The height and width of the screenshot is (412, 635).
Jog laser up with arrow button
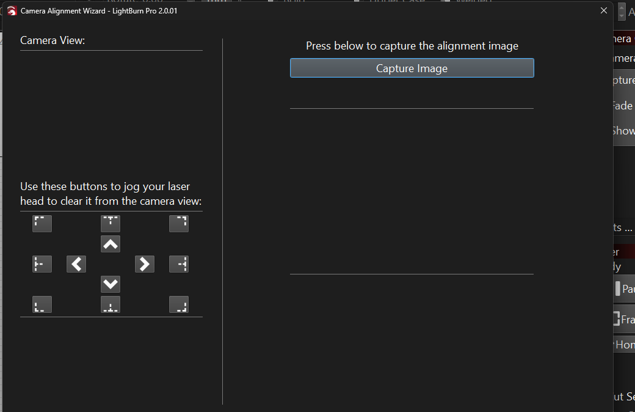pos(111,244)
